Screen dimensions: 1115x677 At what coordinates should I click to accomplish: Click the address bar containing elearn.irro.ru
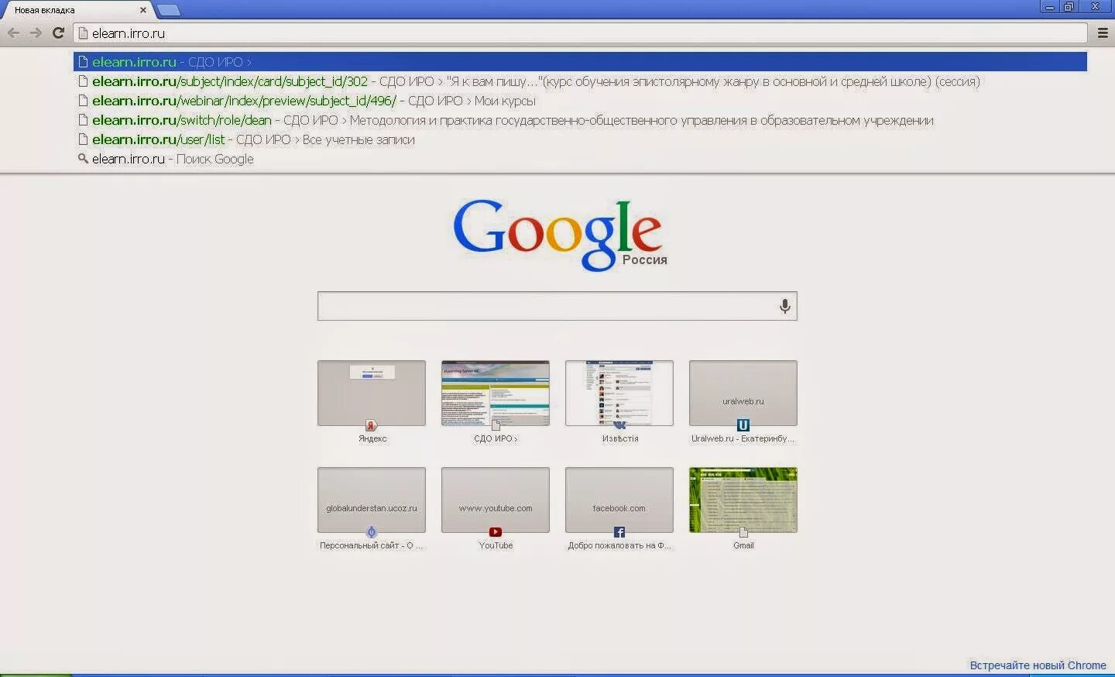[x=581, y=33]
